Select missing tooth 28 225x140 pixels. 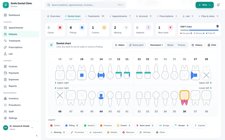click(x=206, y=72)
